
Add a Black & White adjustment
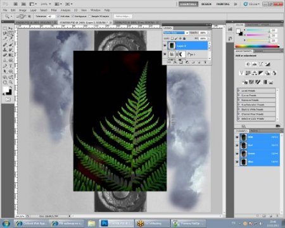[x=261, y=73]
